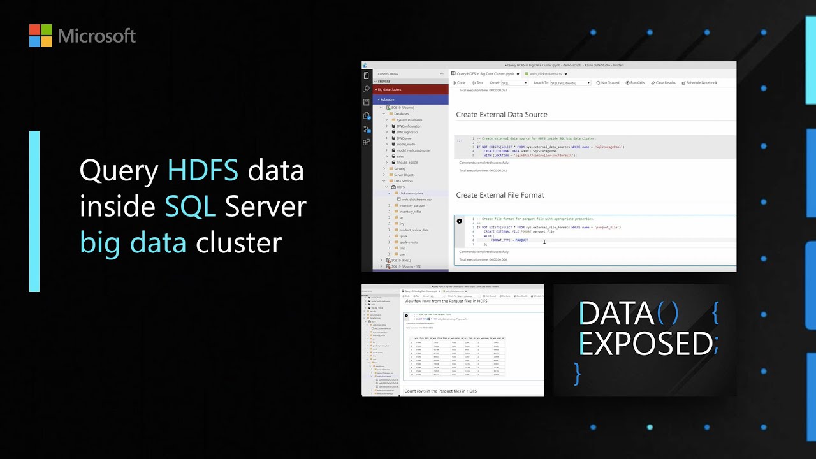This screenshot has width=816, height=459.
Task: Open Explorer files icon in large screenshot's activity bar
Action: pyautogui.click(x=367, y=115)
